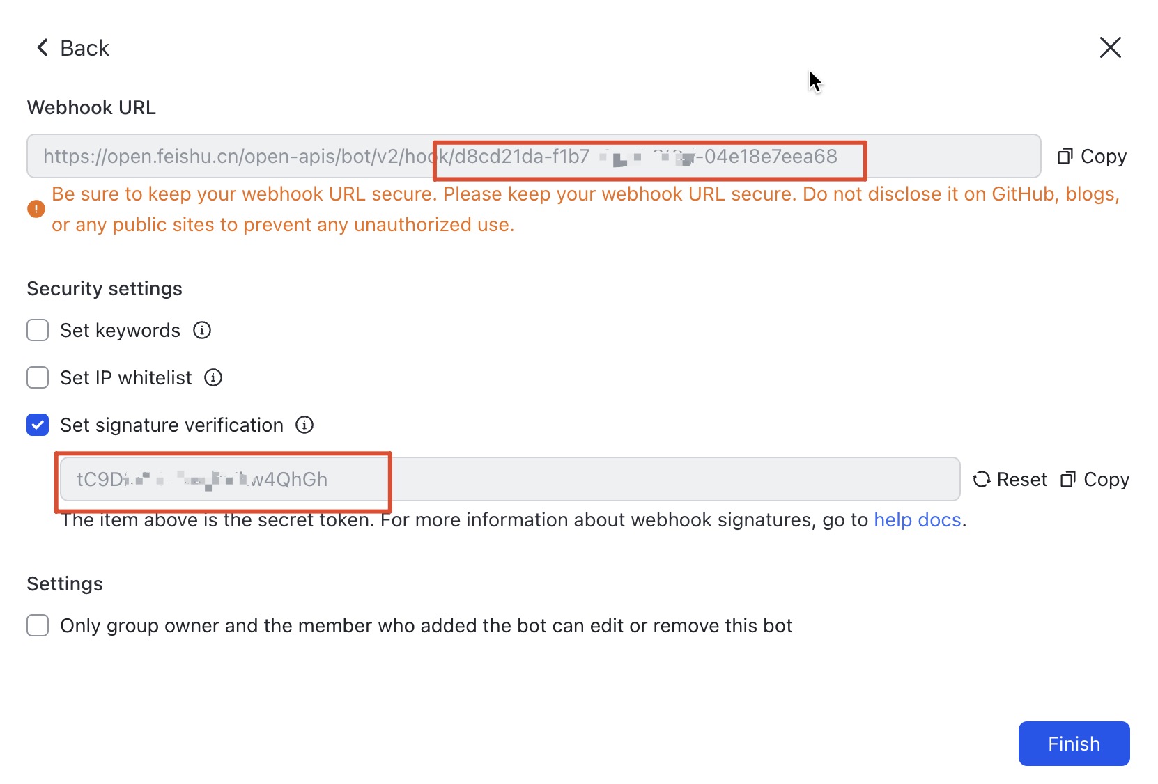This screenshot has width=1158, height=784.
Task: Click the "Reset" text for the secret token
Action: point(1021,479)
